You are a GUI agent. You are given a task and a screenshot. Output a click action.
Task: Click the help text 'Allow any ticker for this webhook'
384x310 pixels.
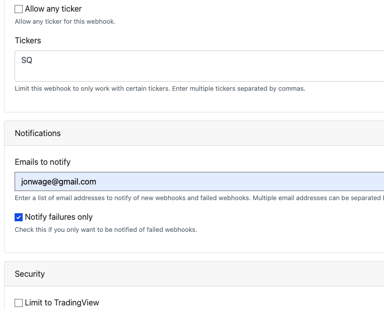click(65, 22)
